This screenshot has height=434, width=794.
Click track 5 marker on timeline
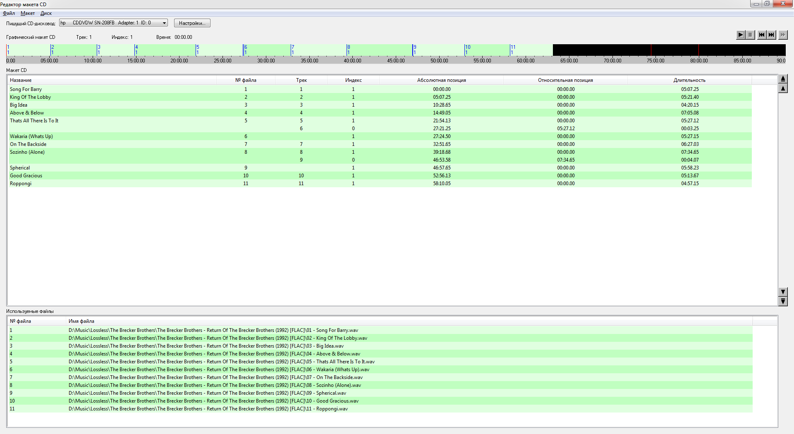197,50
